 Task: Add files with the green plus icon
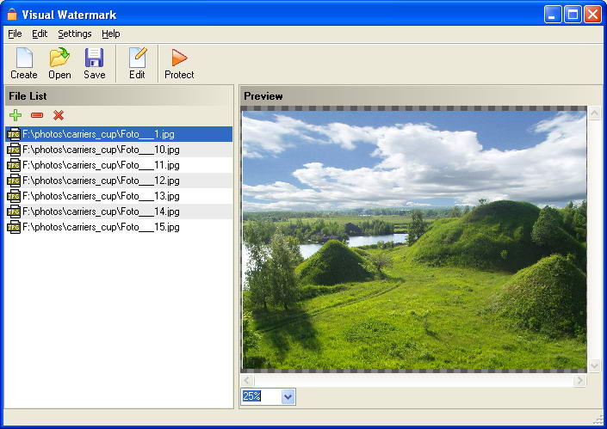(15, 115)
